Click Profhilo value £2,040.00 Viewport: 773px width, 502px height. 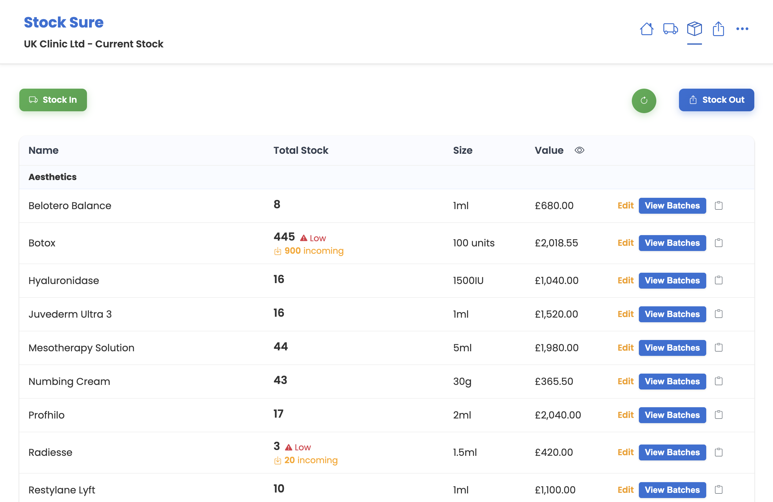point(558,415)
